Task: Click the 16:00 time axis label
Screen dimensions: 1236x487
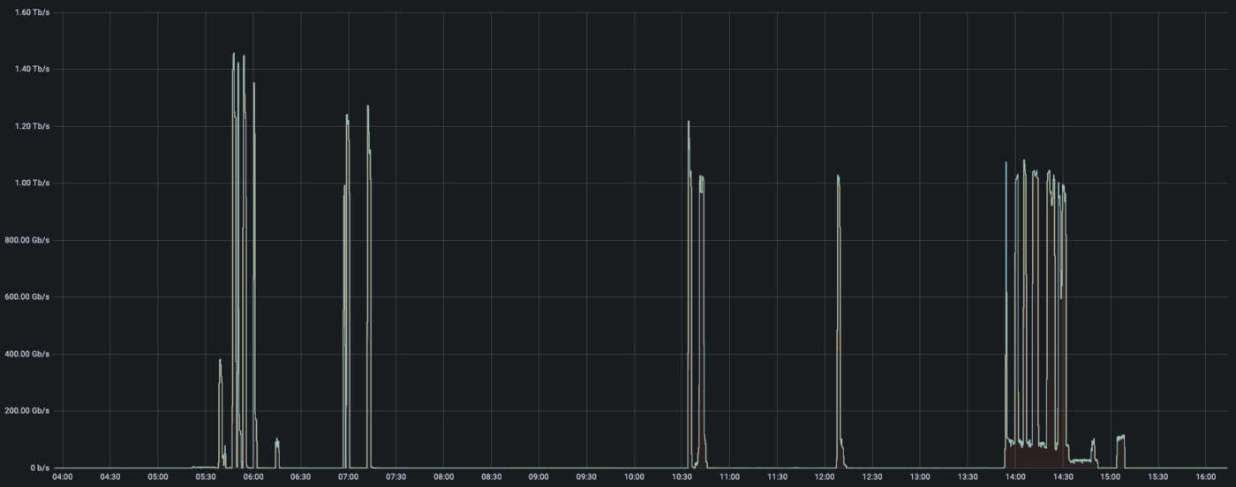Action: pyautogui.click(x=1205, y=477)
